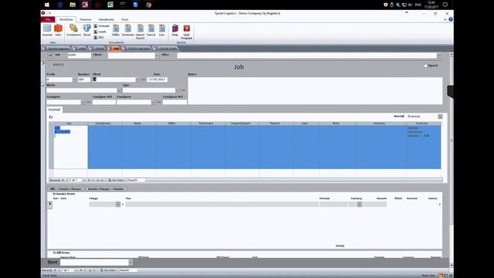Open the Jobs ribbon icon
494x278 pixels.
tap(58, 30)
